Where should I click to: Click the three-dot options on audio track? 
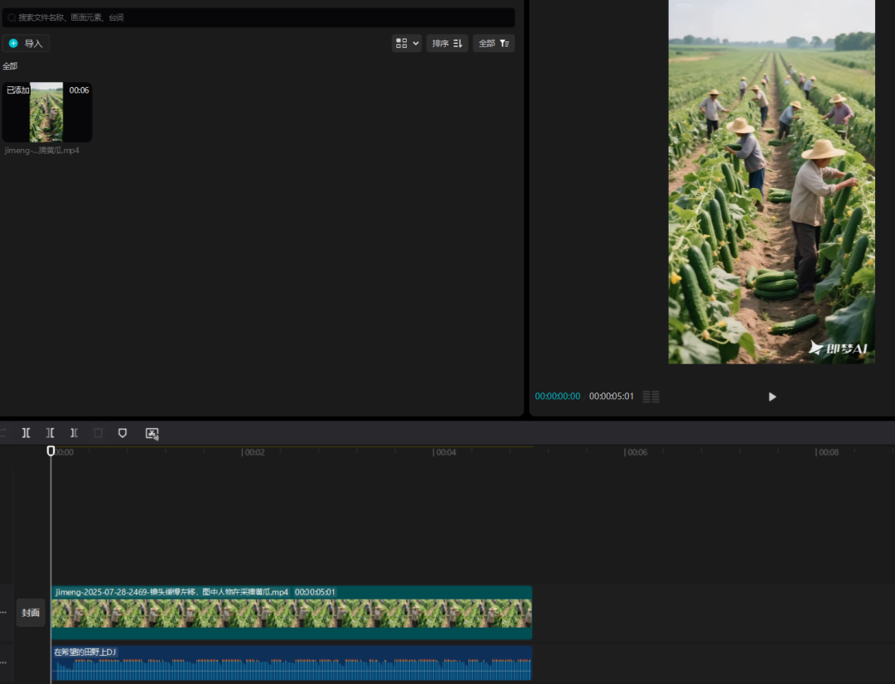(x=3, y=662)
